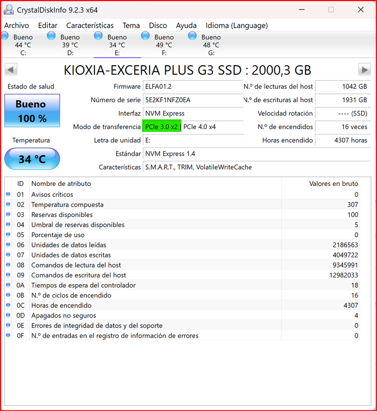The height and width of the screenshot is (411, 377).
Task: Select the Errores de integridad de datos row
Action: [182, 325]
